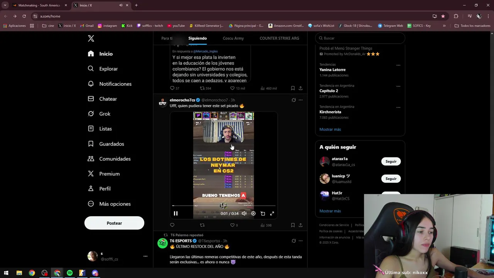494x278 pixels.
Task: Open options for Capítulo 2 trend
Action: pyautogui.click(x=398, y=86)
